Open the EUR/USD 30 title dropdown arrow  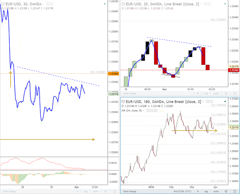coord(43,4)
